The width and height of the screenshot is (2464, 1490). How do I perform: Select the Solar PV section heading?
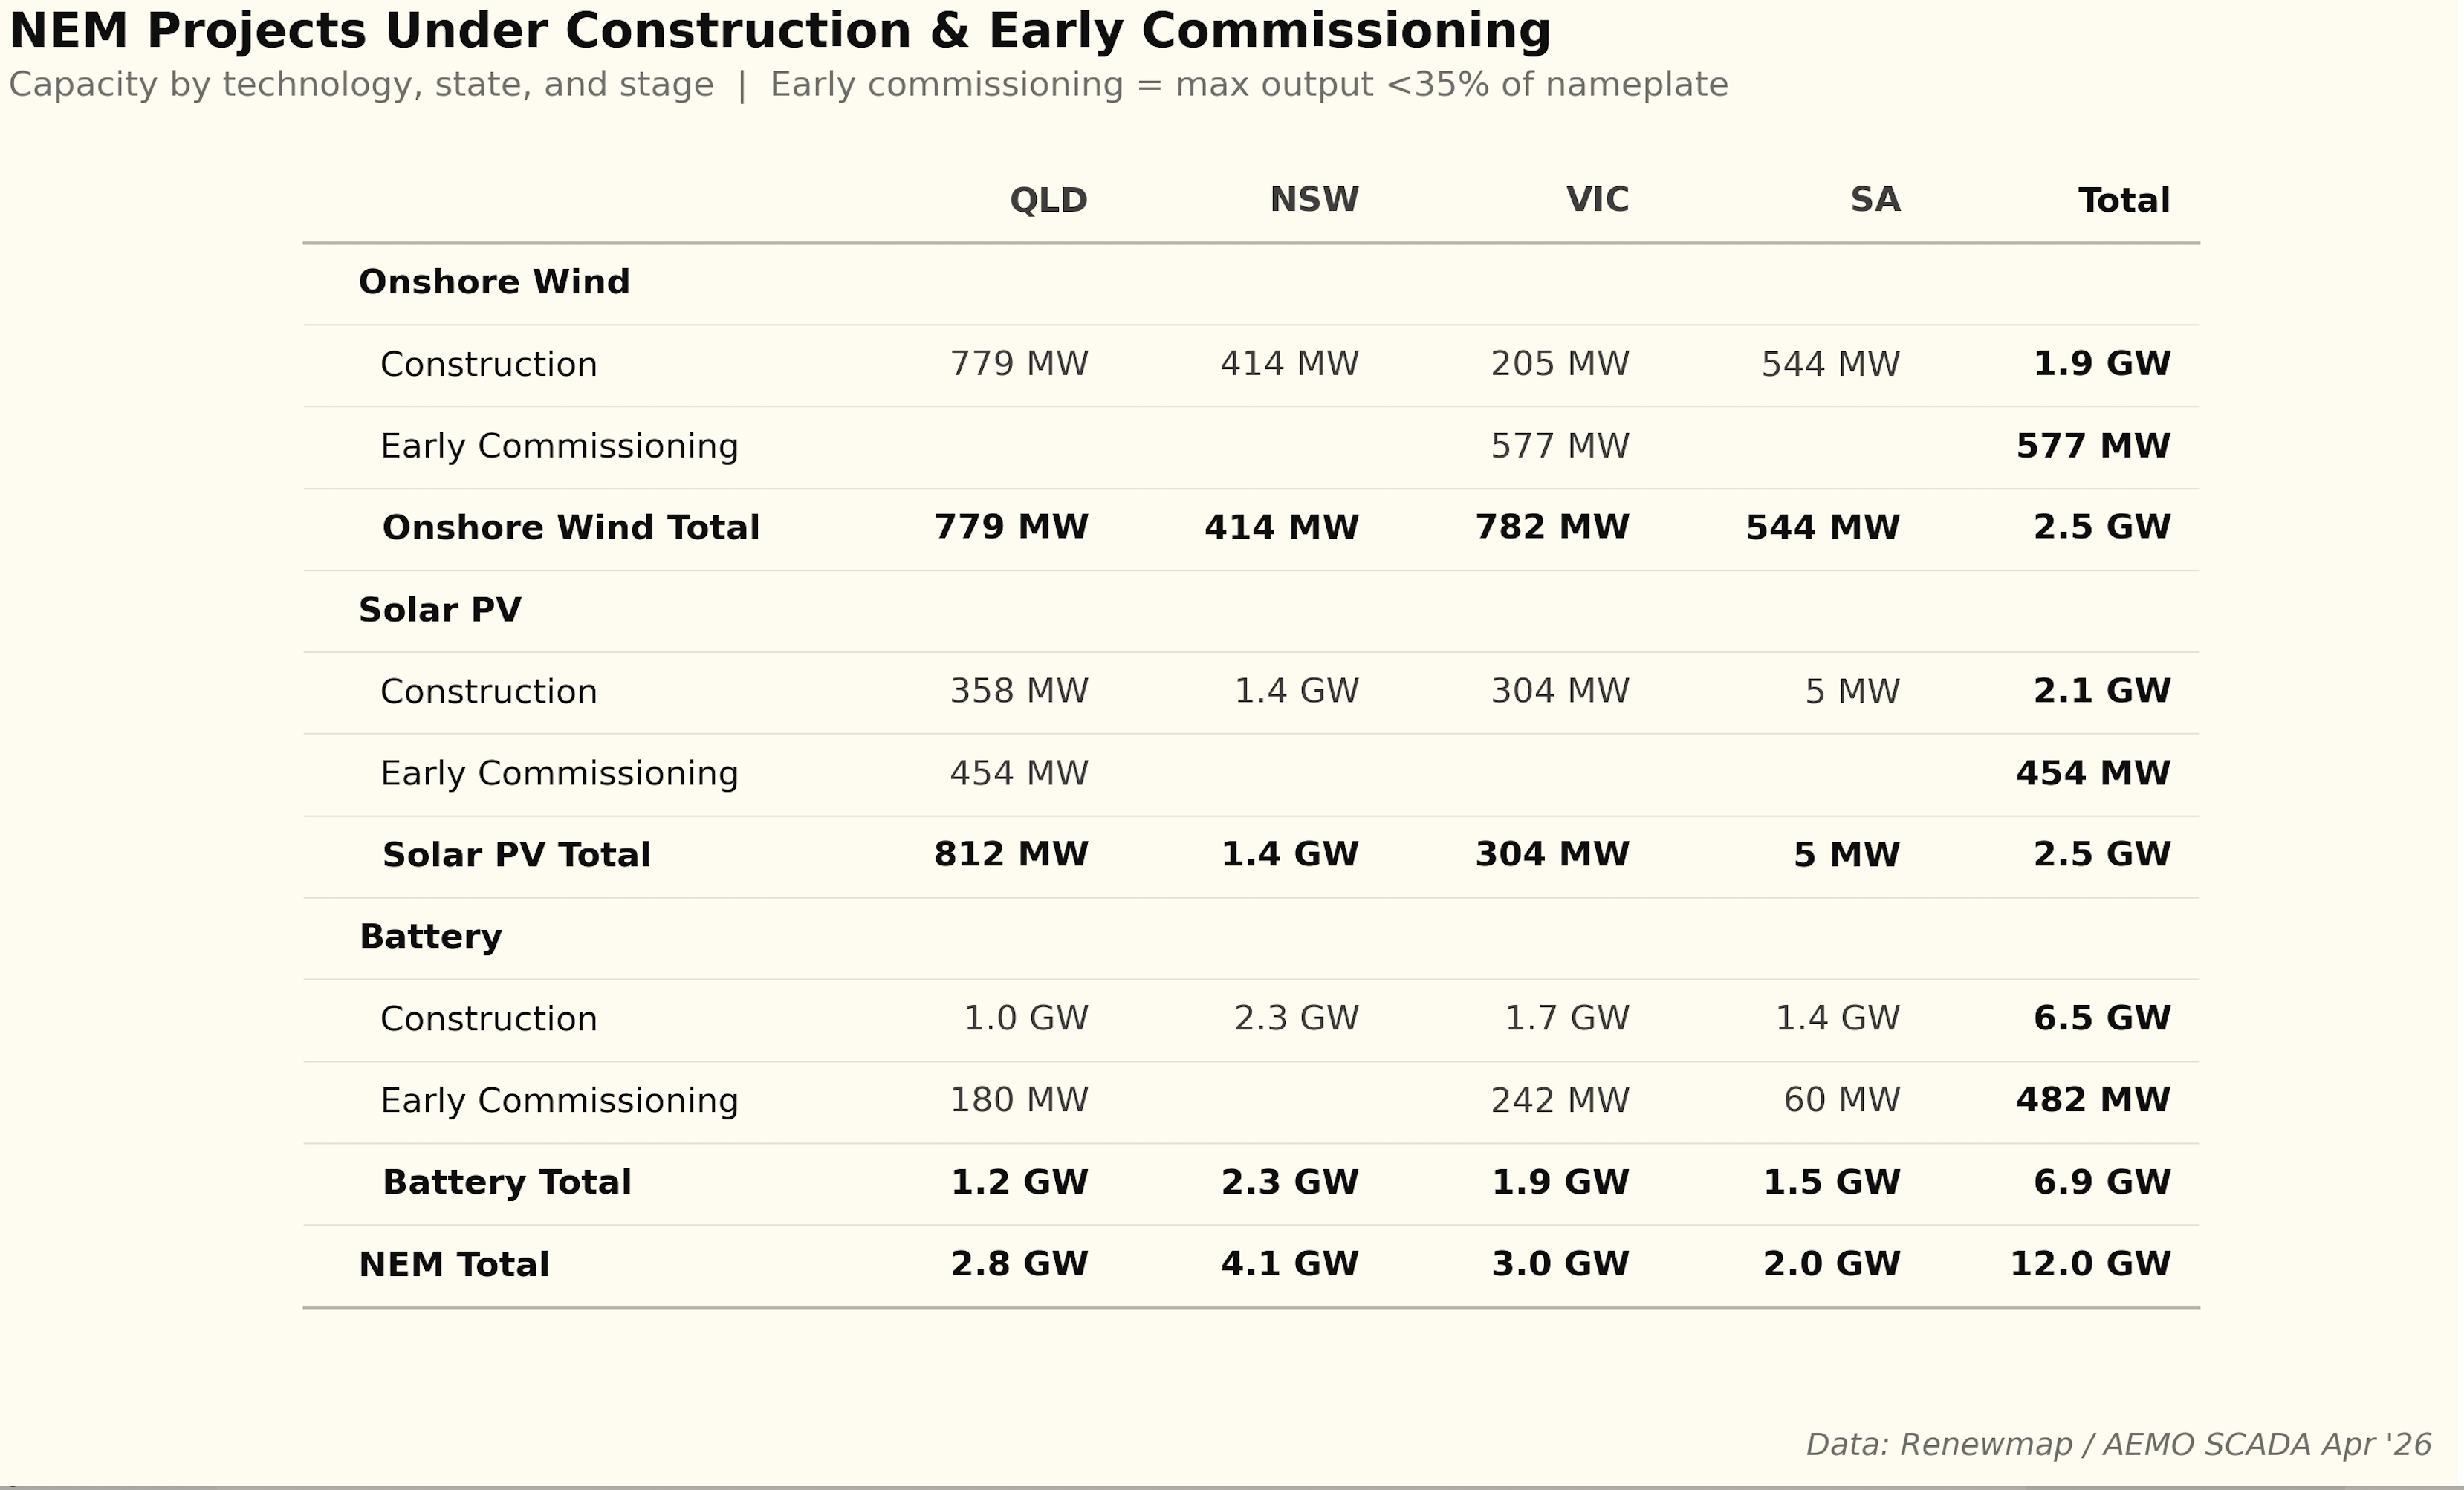point(440,610)
